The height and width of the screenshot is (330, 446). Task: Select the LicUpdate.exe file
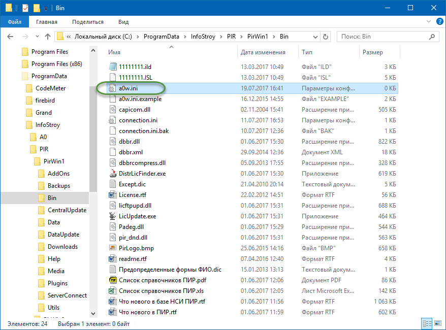pos(137,216)
